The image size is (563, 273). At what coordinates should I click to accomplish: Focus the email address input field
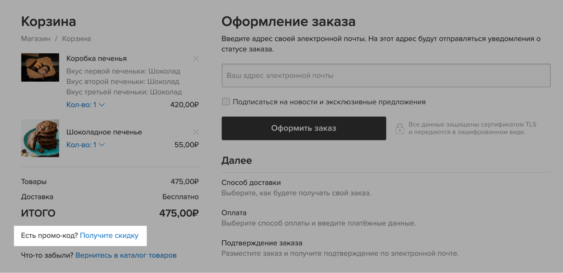pos(386,75)
